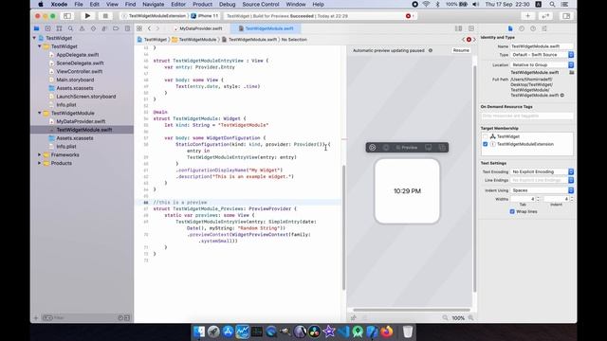
Task: Open the File menu
Action: [79, 4]
